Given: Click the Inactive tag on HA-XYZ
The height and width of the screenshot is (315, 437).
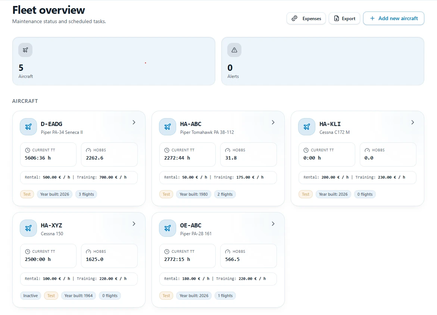Looking at the screenshot, I should pyautogui.click(x=31, y=296).
